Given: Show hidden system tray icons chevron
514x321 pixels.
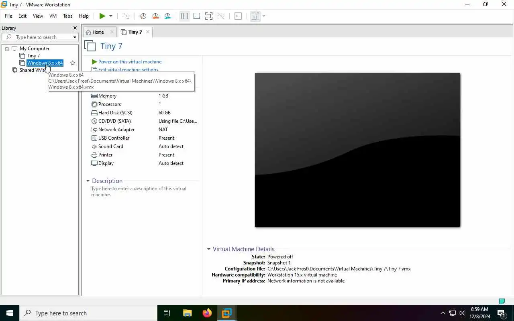Looking at the screenshot, I should coord(443,313).
